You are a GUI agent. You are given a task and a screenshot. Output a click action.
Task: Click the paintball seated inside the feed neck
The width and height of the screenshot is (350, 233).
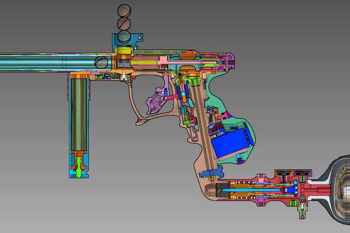(124, 37)
